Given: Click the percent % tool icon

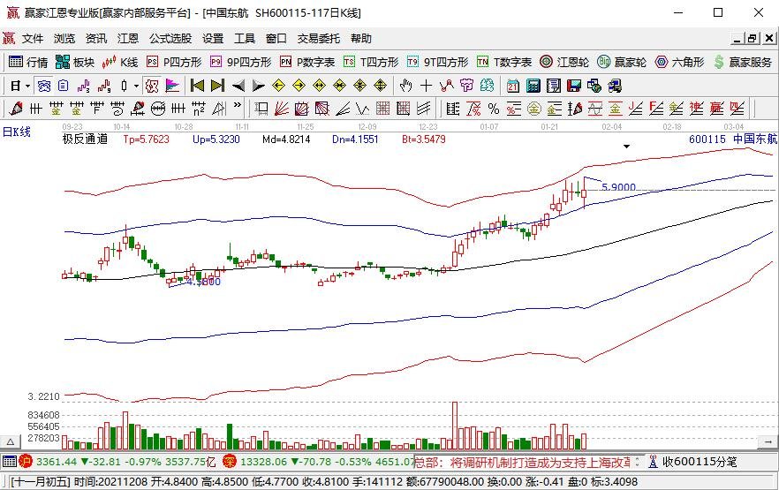Looking at the screenshot, I should coord(494,109).
